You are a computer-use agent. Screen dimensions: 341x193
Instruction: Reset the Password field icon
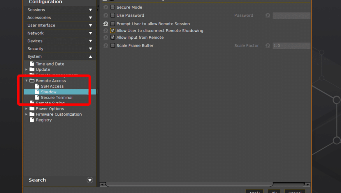coord(268,15)
